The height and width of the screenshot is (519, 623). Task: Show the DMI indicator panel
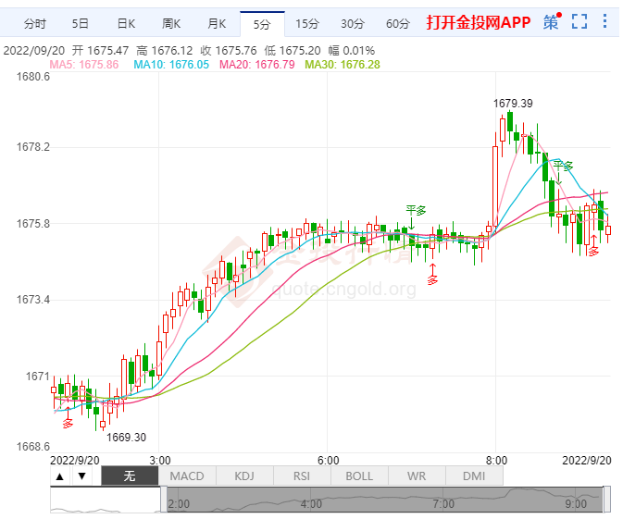474,476
